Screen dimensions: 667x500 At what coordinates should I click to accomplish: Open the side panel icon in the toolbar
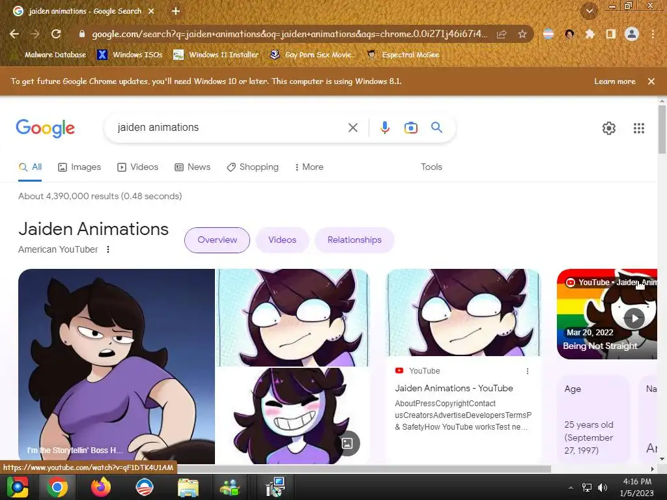pyautogui.click(x=610, y=34)
